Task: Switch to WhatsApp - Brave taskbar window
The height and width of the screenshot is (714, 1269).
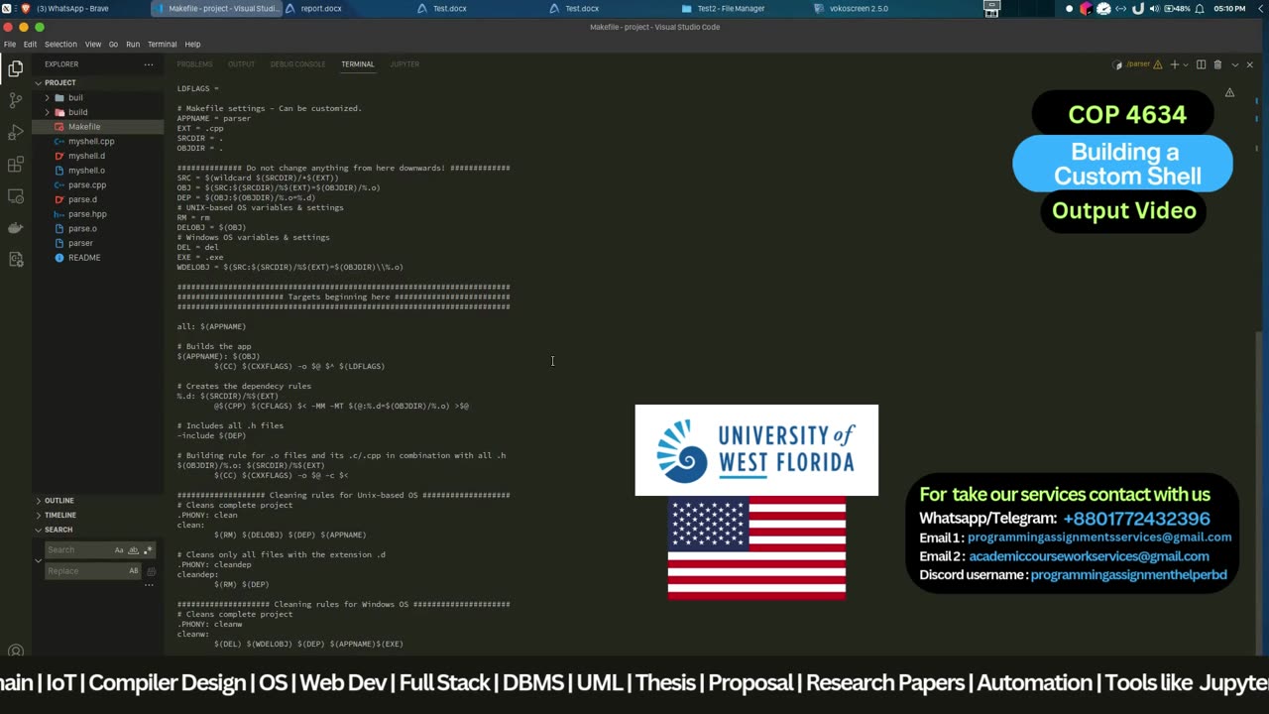Action: coord(74,8)
